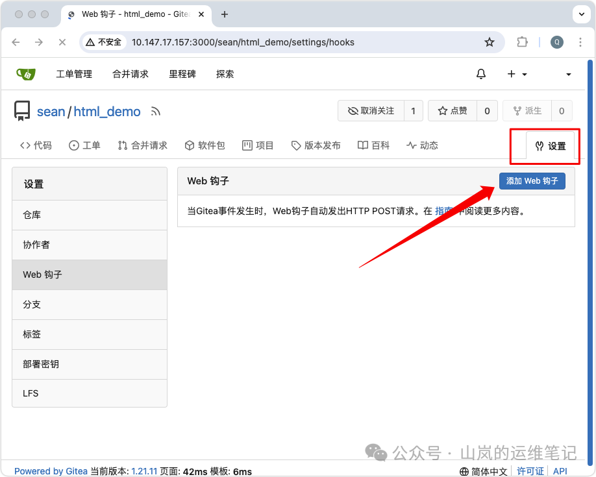The height and width of the screenshot is (477, 596).
Task: Open browser extensions via puzzle icon
Action: [522, 42]
